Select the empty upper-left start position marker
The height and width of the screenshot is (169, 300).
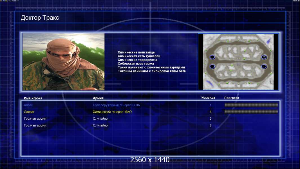212,57
